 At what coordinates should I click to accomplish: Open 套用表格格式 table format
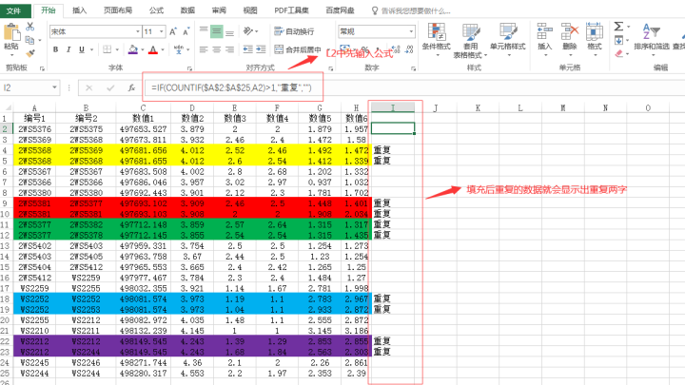point(470,42)
